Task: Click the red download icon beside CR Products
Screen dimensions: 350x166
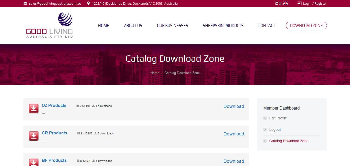Action: pyautogui.click(x=34, y=136)
